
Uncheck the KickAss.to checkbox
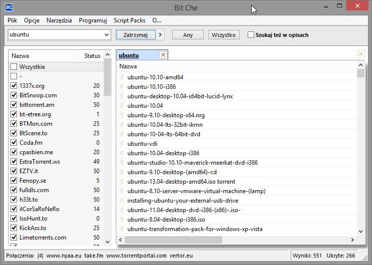[14, 228]
